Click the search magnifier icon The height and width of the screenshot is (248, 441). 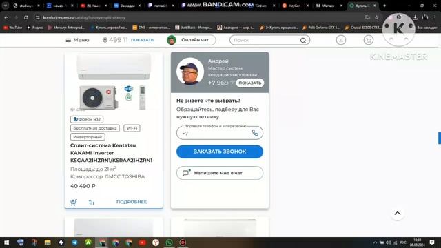[x=303, y=41]
